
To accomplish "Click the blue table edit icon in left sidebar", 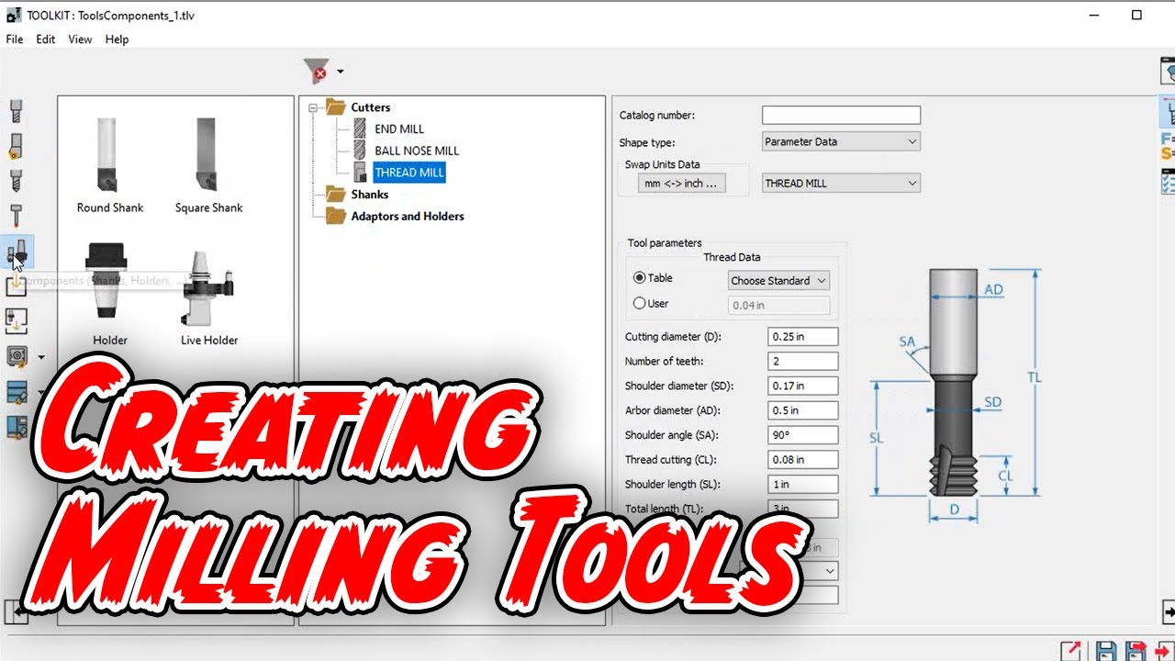I will click(x=17, y=392).
